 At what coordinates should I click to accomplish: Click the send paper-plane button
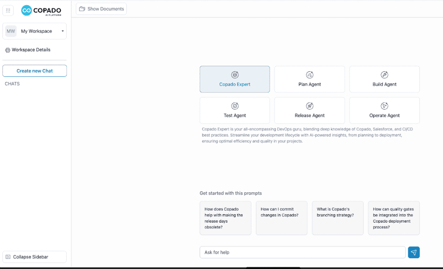pos(414,252)
